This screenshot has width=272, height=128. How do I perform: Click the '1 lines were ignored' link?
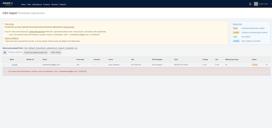37,32
